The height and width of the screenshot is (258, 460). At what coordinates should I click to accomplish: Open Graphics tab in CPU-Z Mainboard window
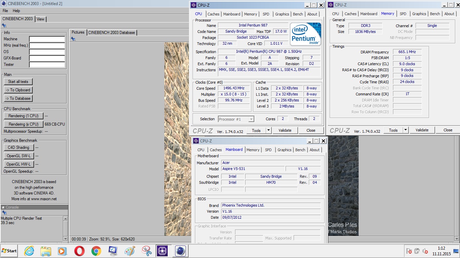pyautogui.click(x=285, y=150)
